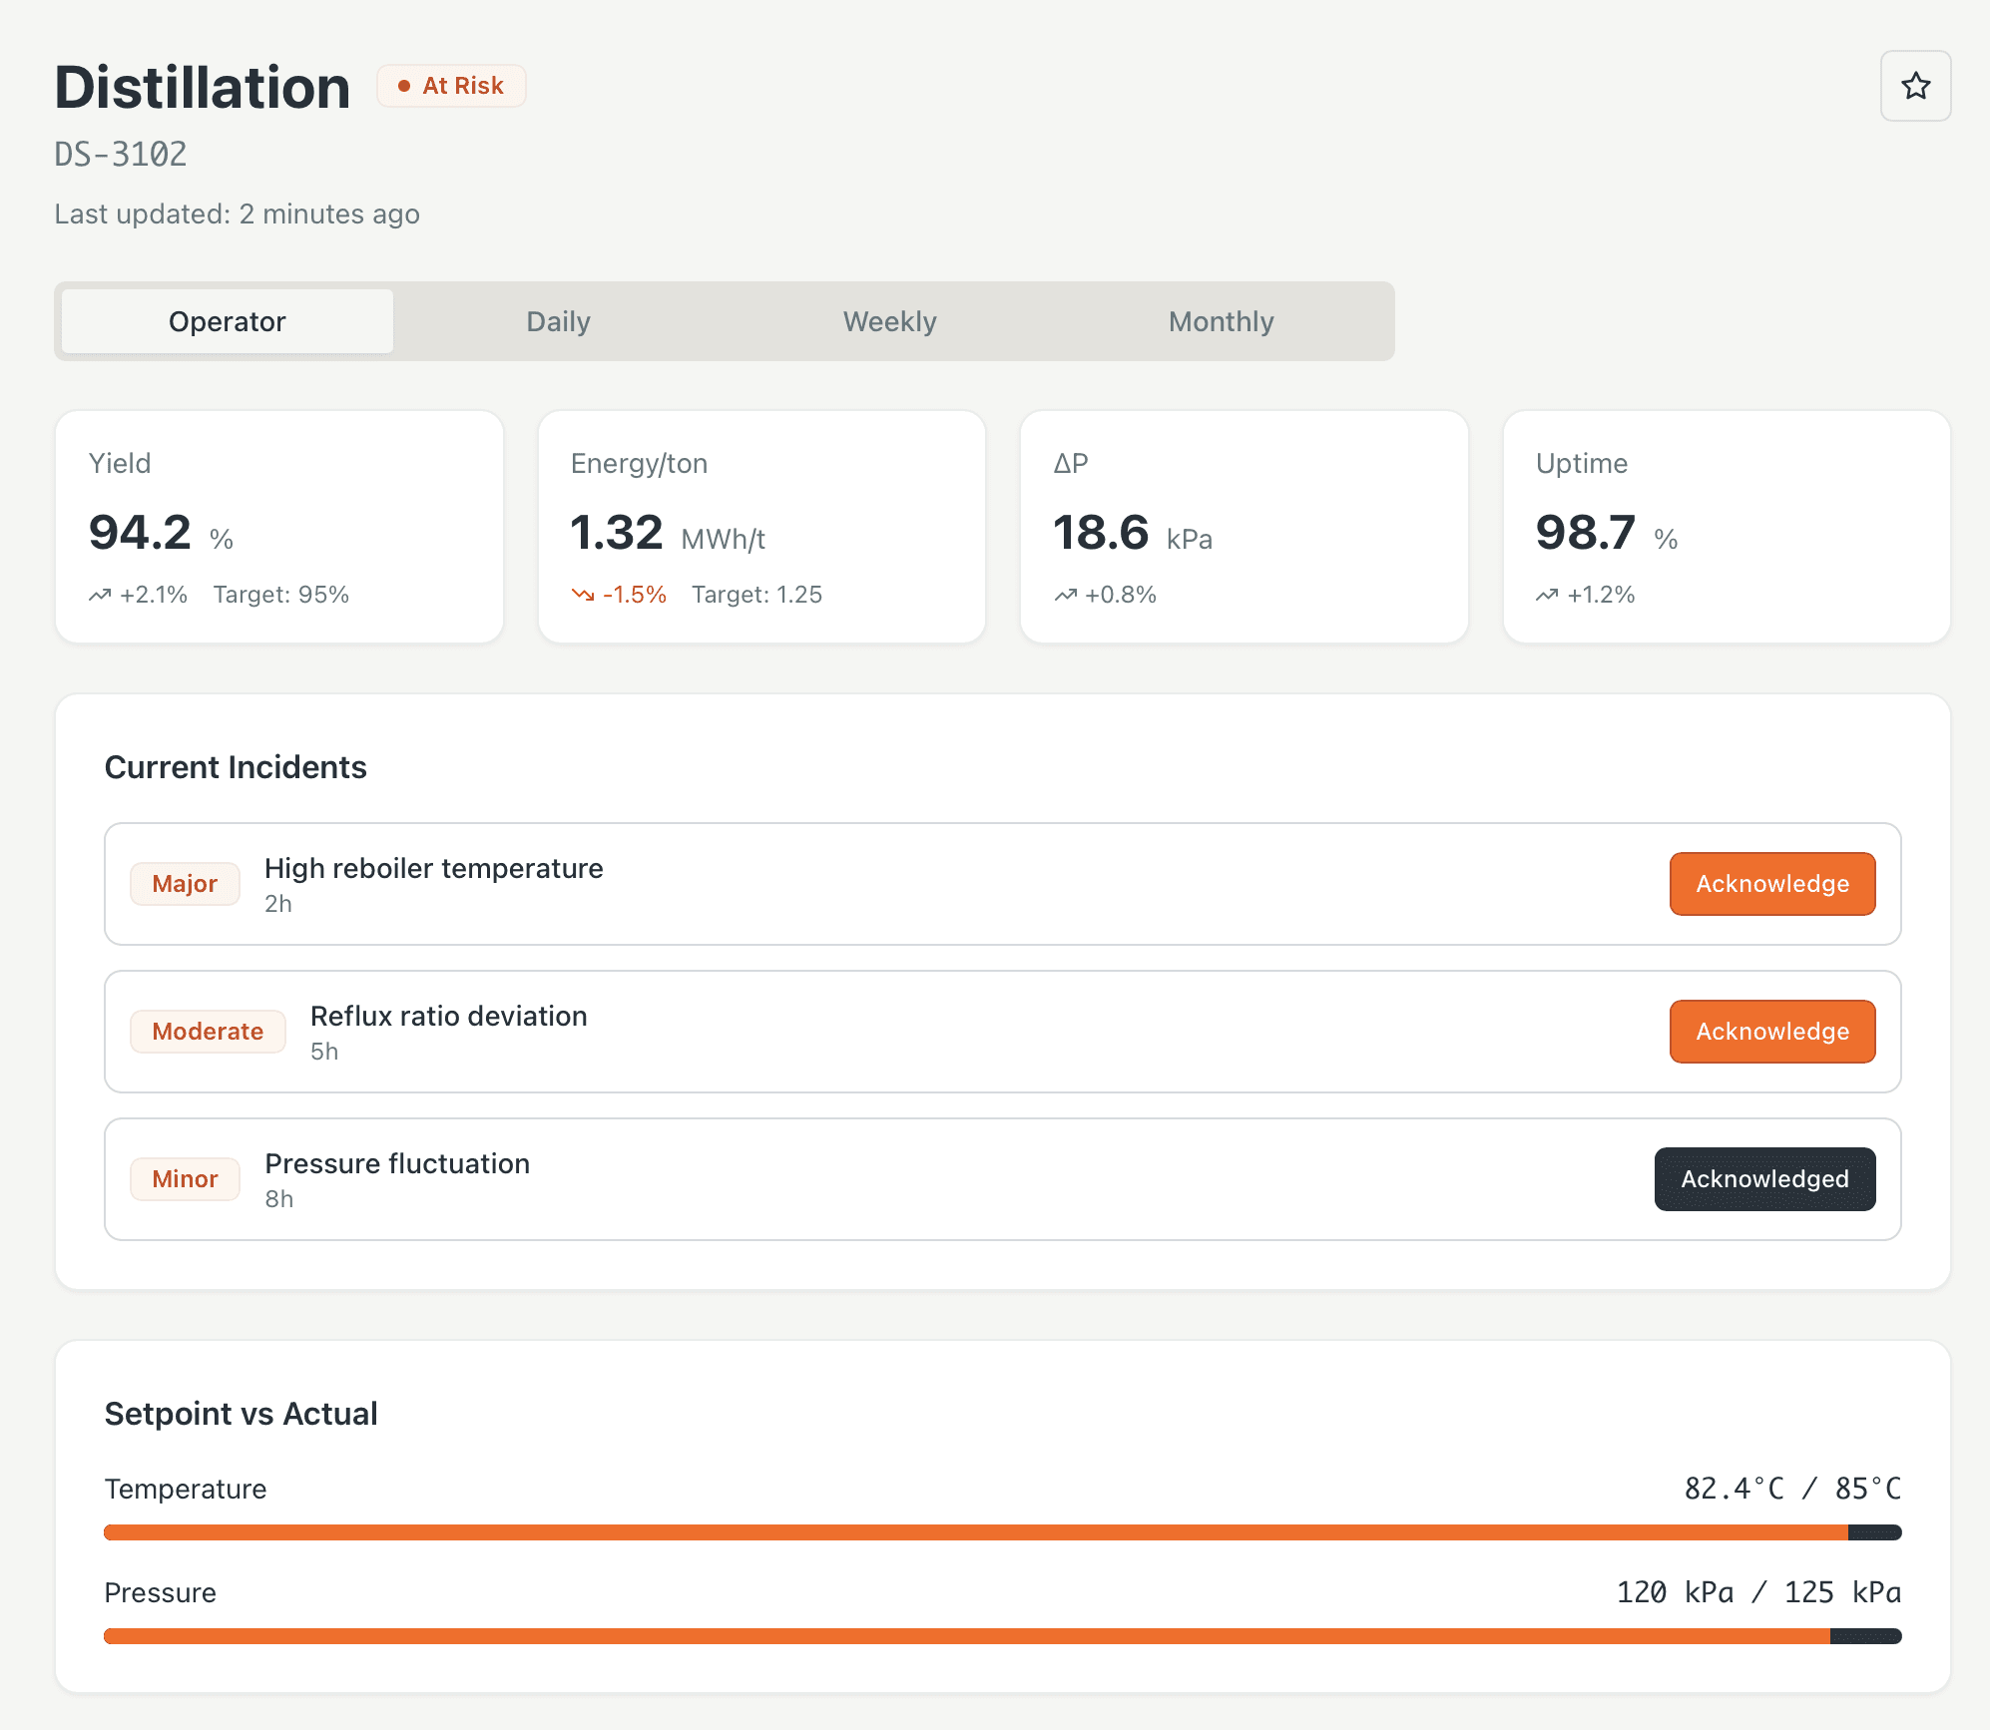Screen dimensions: 1990x1730
Task: Toggle Acknowledged button for Pressure fluctuation
Action: click(1764, 1179)
